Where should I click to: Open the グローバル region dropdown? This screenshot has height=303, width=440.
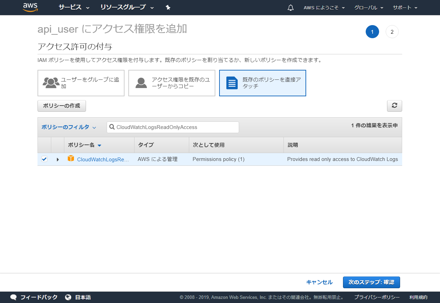[369, 8]
